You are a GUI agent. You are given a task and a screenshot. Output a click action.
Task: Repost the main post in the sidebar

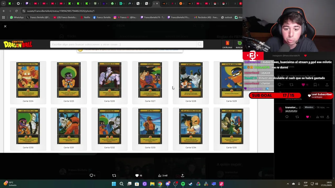[x=291, y=85]
